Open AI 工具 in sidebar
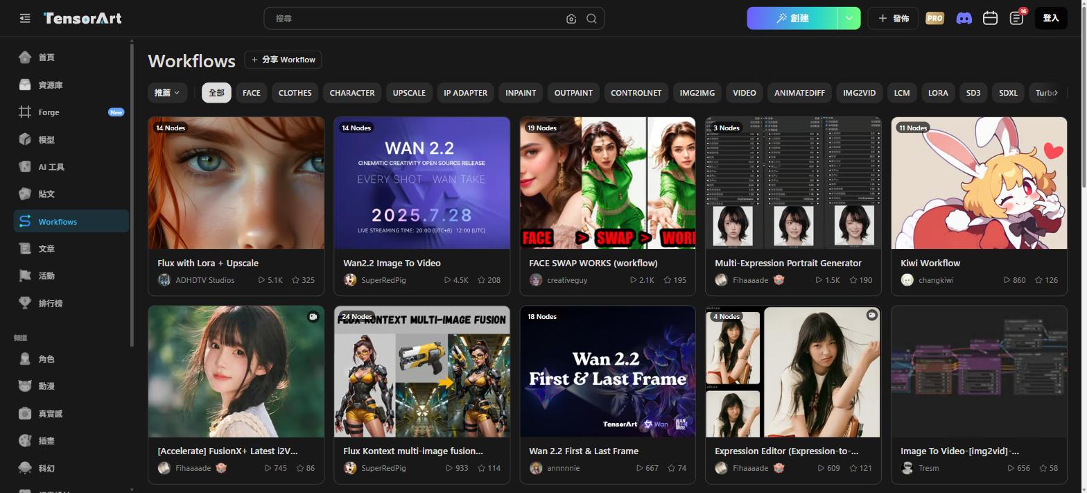Viewport: 1087px width, 493px height. 71,167
